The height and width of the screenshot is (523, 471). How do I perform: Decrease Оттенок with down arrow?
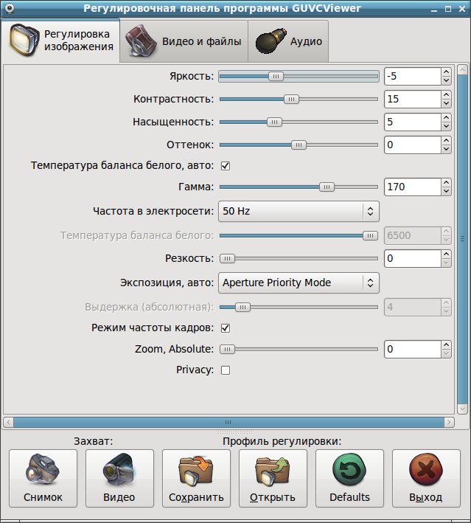(447, 150)
